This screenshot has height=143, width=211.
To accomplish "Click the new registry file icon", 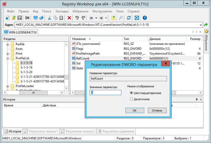I will coord(7,18).
